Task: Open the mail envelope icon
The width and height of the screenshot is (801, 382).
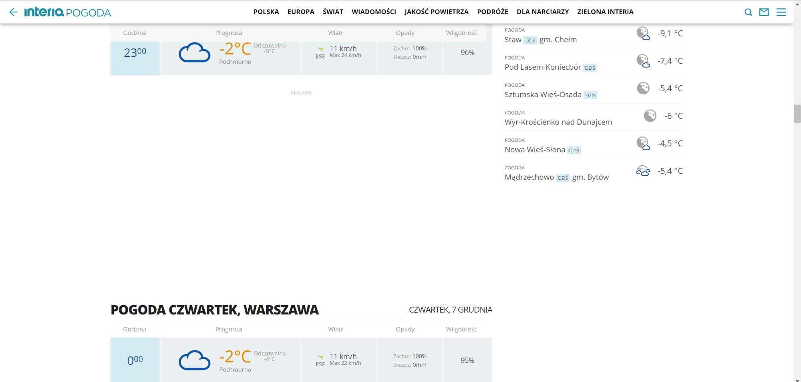Action: 764,12
